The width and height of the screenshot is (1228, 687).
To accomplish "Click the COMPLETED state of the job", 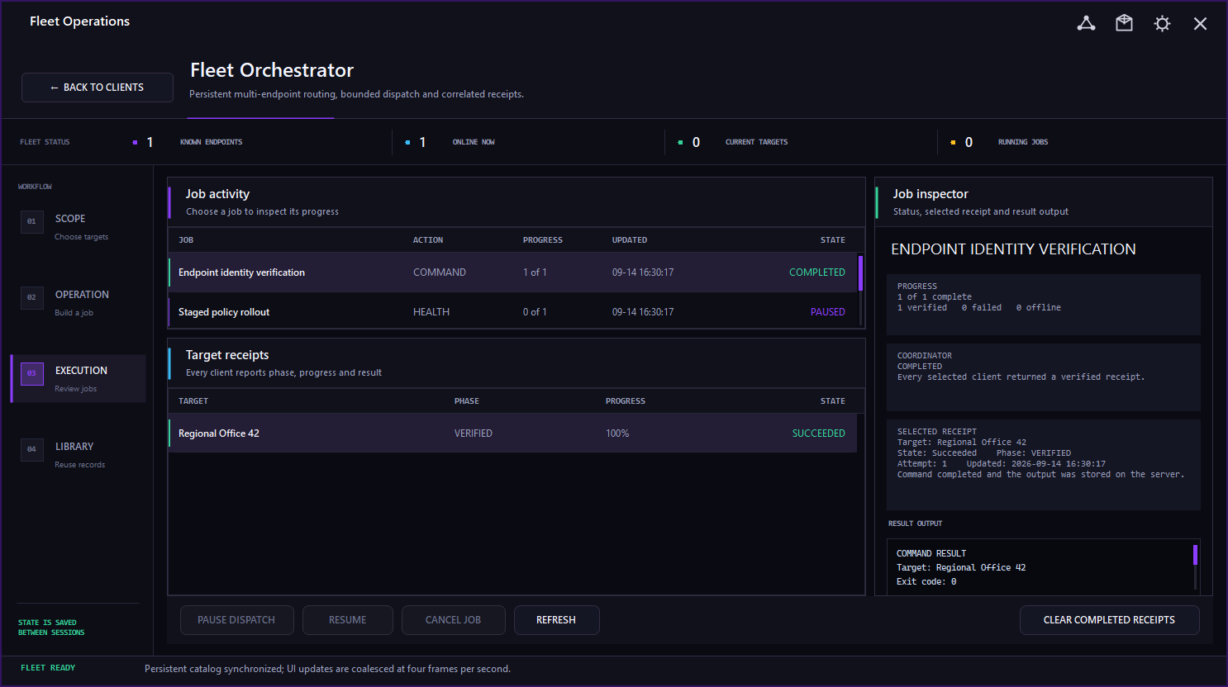I will click(816, 272).
